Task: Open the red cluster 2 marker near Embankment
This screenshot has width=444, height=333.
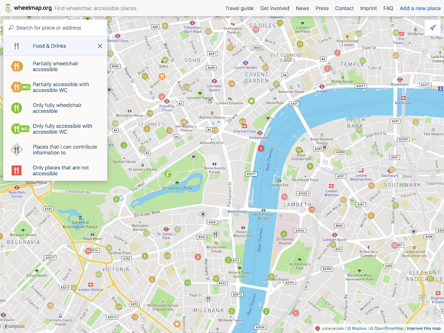Action: click(x=261, y=148)
